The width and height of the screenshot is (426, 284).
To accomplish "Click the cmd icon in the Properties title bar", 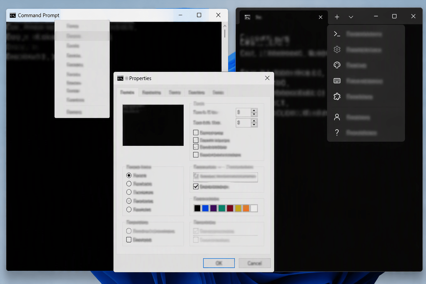I will [120, 78].
